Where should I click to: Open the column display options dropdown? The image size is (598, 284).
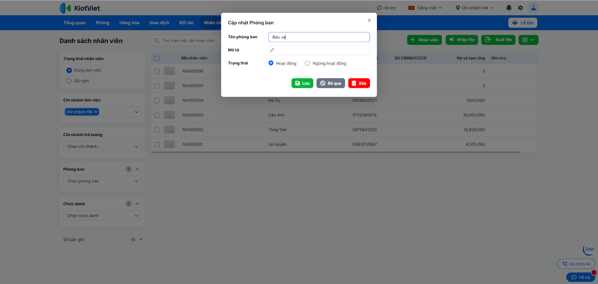click(528, 40)
